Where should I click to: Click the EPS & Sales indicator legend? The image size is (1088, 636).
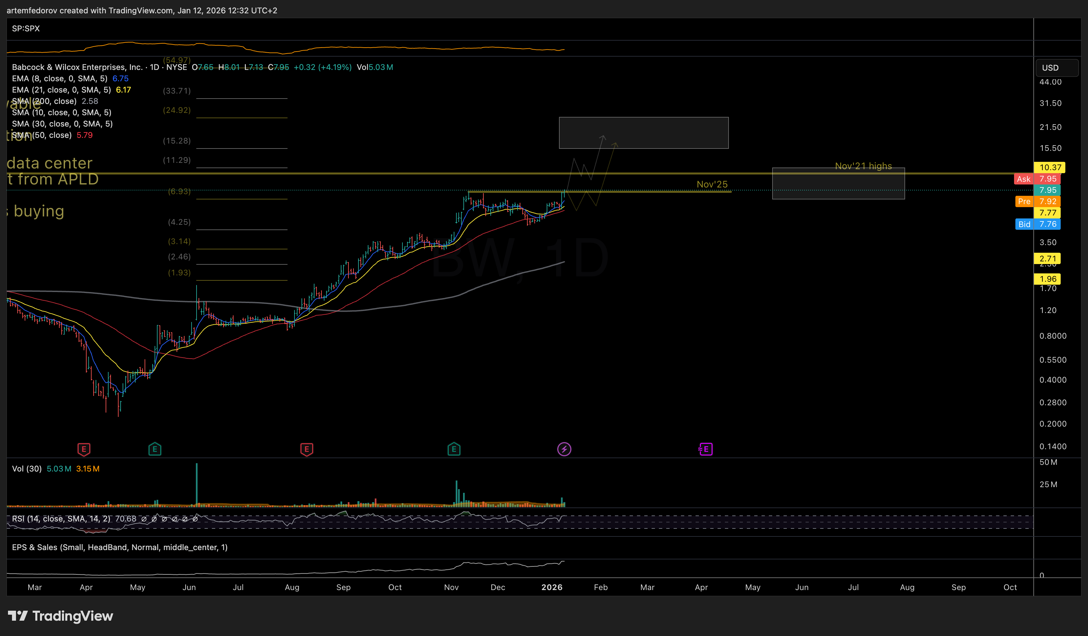120,547
